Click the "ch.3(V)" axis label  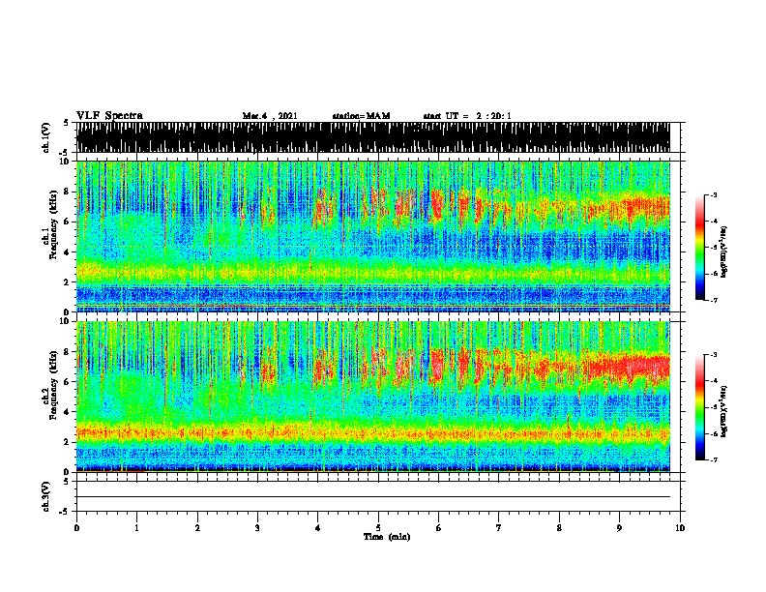pos(45,496)
